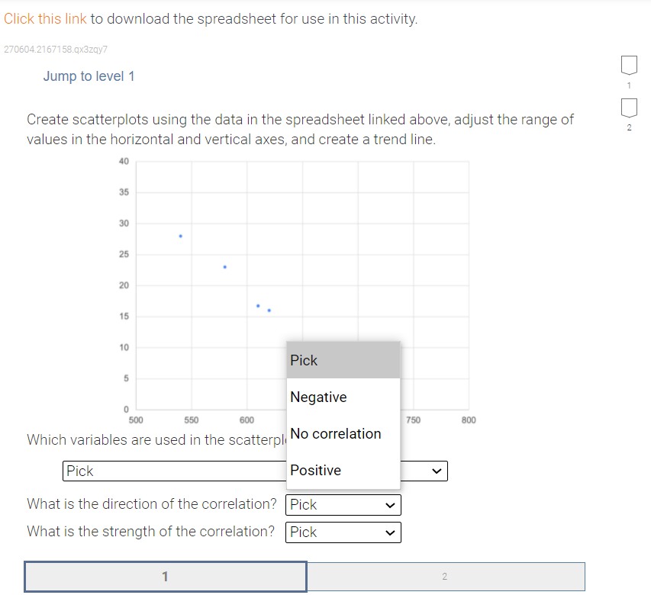Click the level 1 progress badge icon

(x=628, y=65)
